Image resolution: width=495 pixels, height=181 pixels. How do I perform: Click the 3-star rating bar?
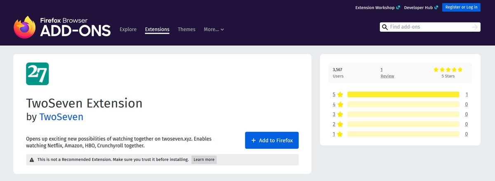pos(403,114)
